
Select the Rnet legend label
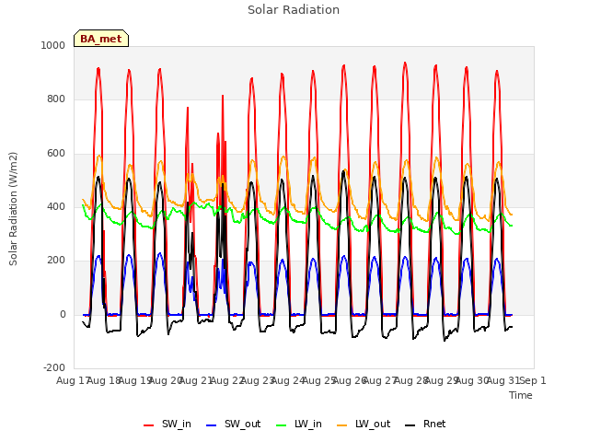[x=434, y=424]
